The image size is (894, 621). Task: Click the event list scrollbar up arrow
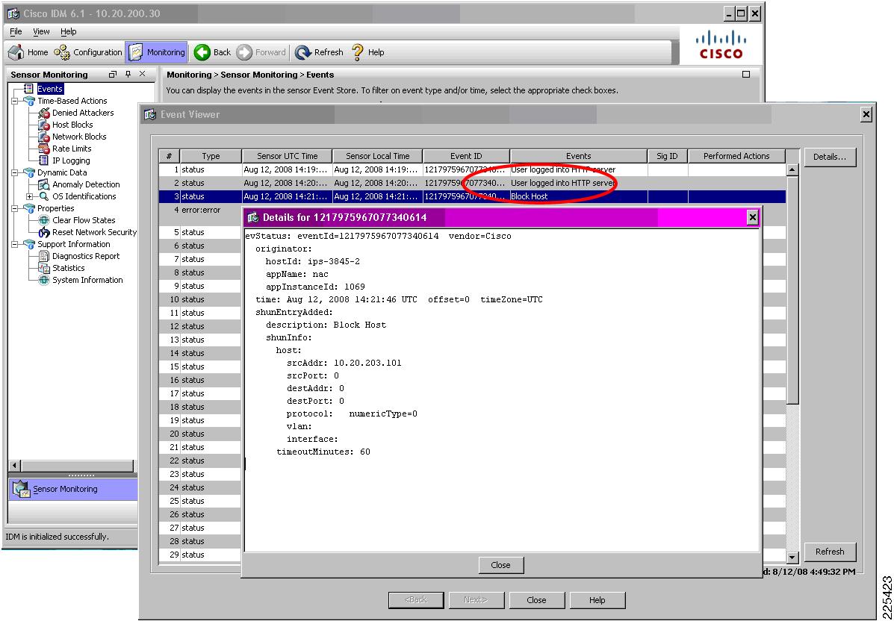[x=792, y=169]
